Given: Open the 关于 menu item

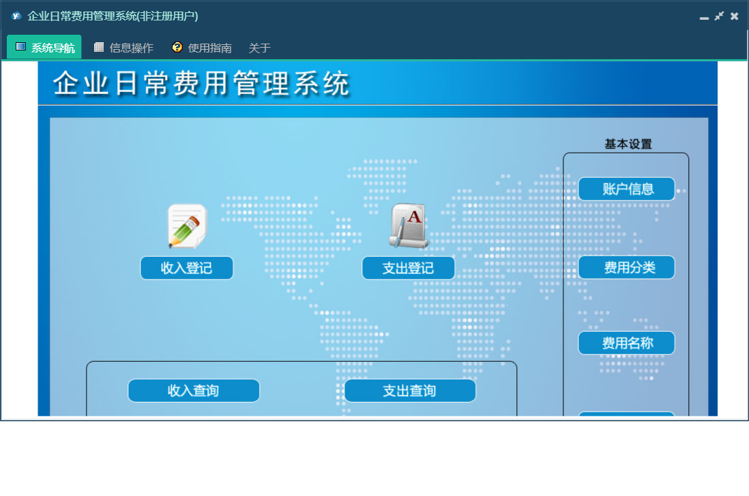Looking at the screenshot, I should pyautogui.click(x=259, y=48).
